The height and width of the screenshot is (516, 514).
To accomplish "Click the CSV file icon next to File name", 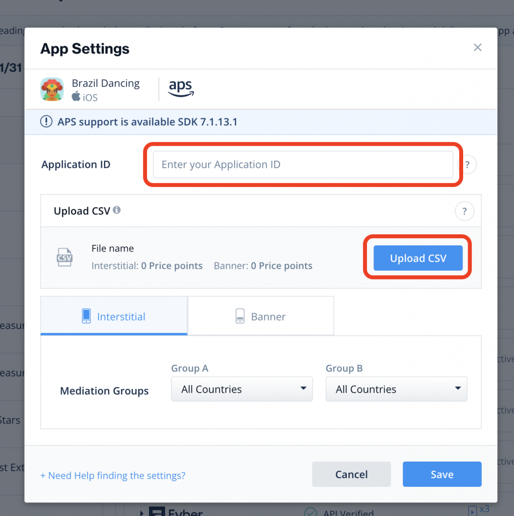I will [x=64, y=257].
